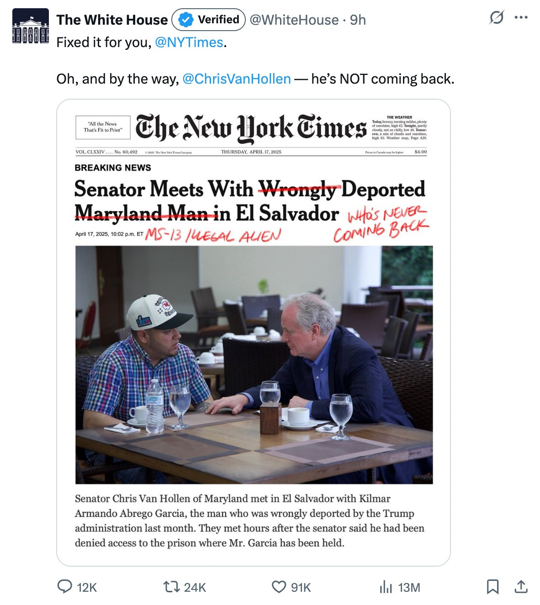Screen dimensions: 540x605
Task: Click the 91K likes count
Action: 301,587
